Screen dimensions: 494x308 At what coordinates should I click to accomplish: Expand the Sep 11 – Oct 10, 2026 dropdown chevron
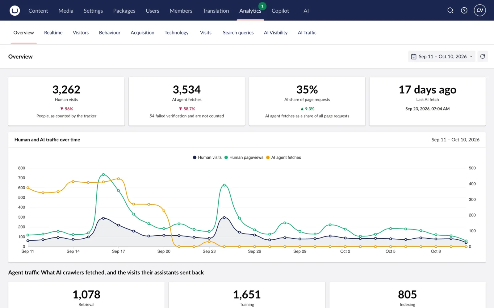471,56
